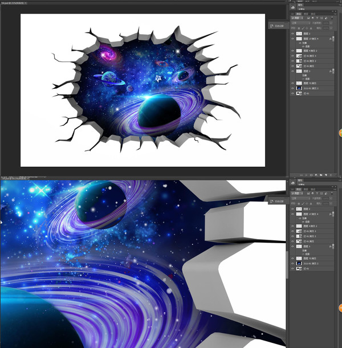Toggle layer filtering switch in upper panel
This screenshot has width=342, height=348.
pyautogui.click(x=332, y=18)
